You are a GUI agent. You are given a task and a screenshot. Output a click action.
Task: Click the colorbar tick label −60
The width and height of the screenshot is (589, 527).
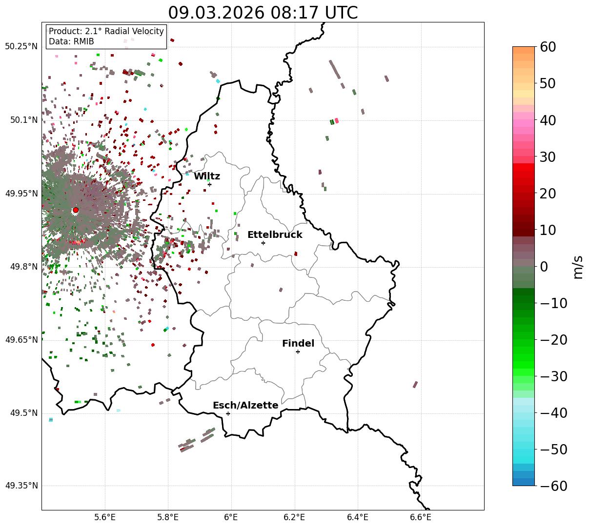tap(554, 486)
